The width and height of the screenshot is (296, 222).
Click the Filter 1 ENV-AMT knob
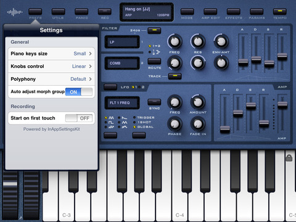click(x=221, y=41)
